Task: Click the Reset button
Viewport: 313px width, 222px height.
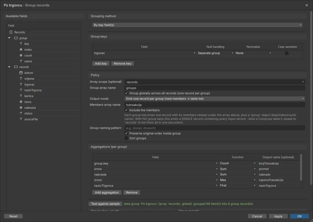Action: (x=13, y=216)
